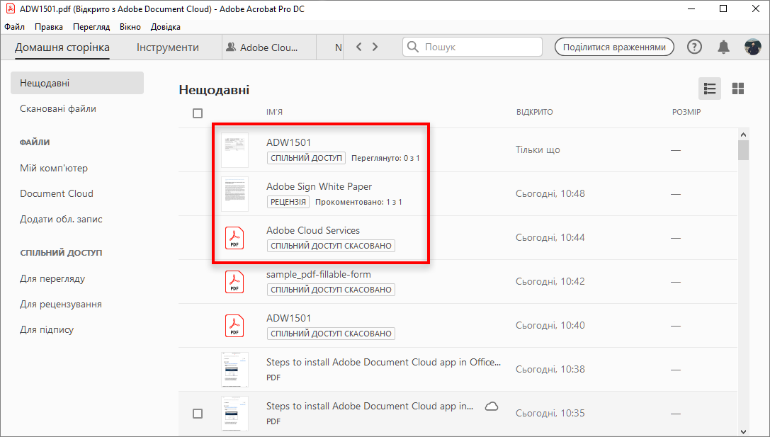Click Додати обл. запис
The image size is (770, 437).
click(x=61, y=219)
